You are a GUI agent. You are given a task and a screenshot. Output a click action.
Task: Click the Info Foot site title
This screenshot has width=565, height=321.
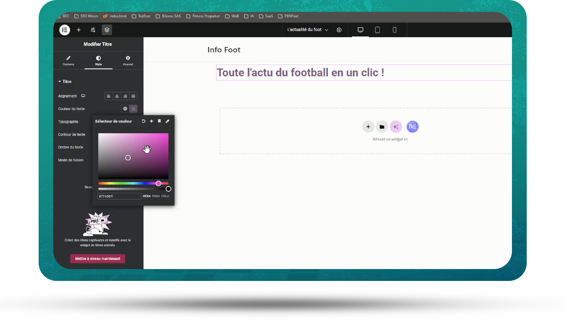click(x=224, y=50)
